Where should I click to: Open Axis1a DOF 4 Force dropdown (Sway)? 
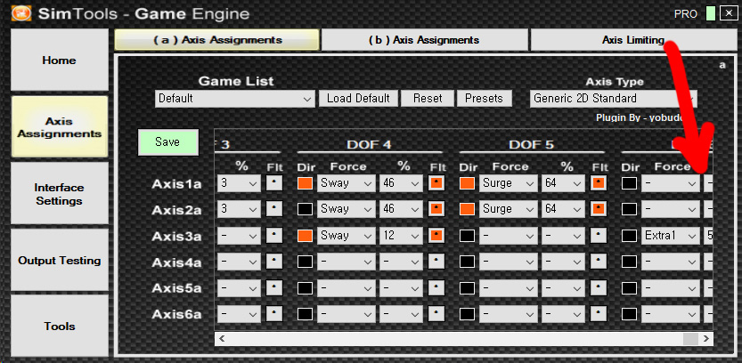347,183
